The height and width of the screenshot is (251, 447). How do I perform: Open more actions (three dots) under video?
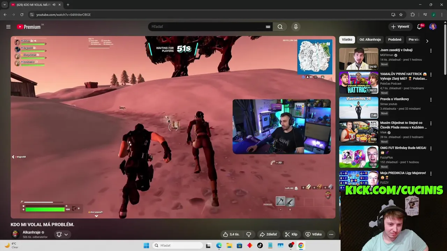(x=331, y=234)
